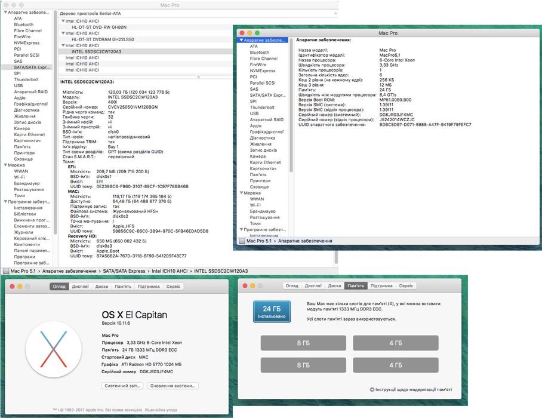This screenshot has width=542, height=418.
Task: Click serial number CVCV250501VM120BGN value
Action: [133, 107]
